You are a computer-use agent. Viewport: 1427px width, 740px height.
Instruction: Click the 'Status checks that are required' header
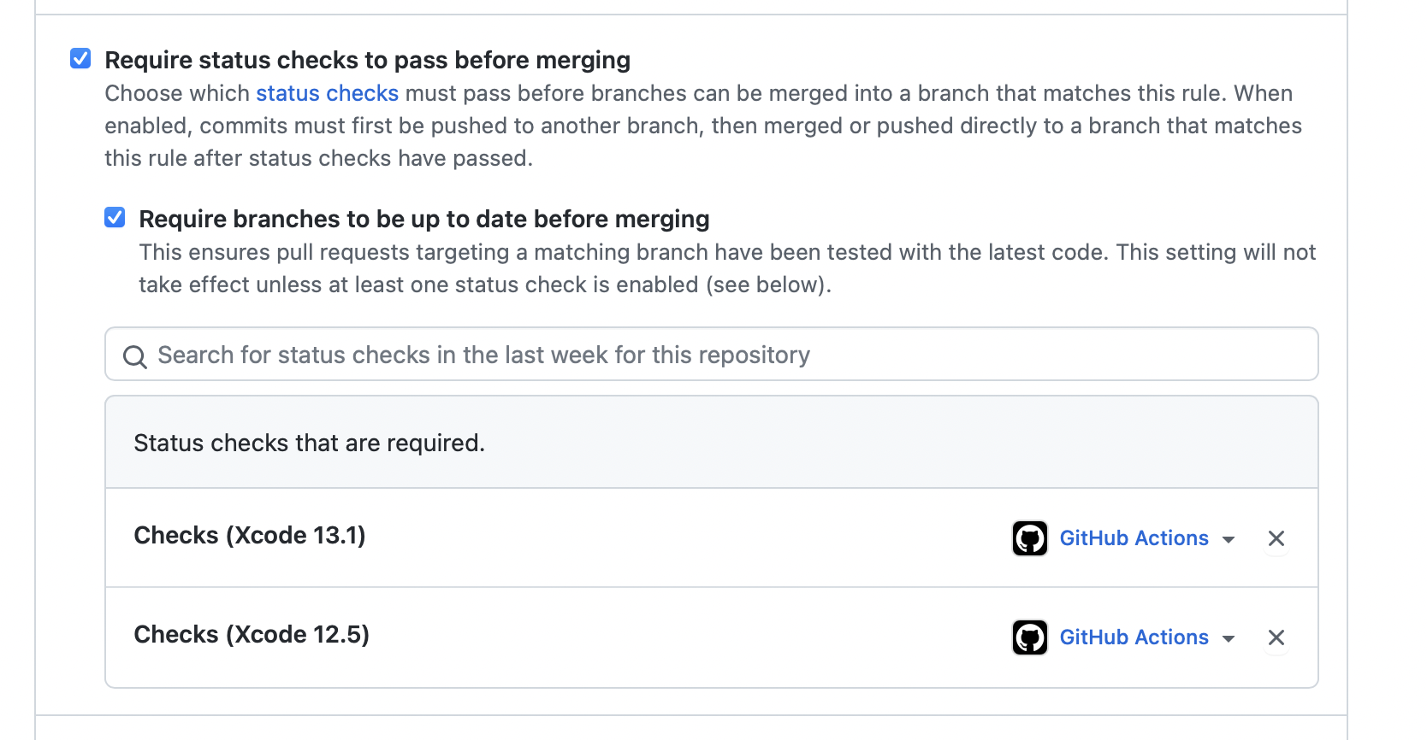(309, 443)
